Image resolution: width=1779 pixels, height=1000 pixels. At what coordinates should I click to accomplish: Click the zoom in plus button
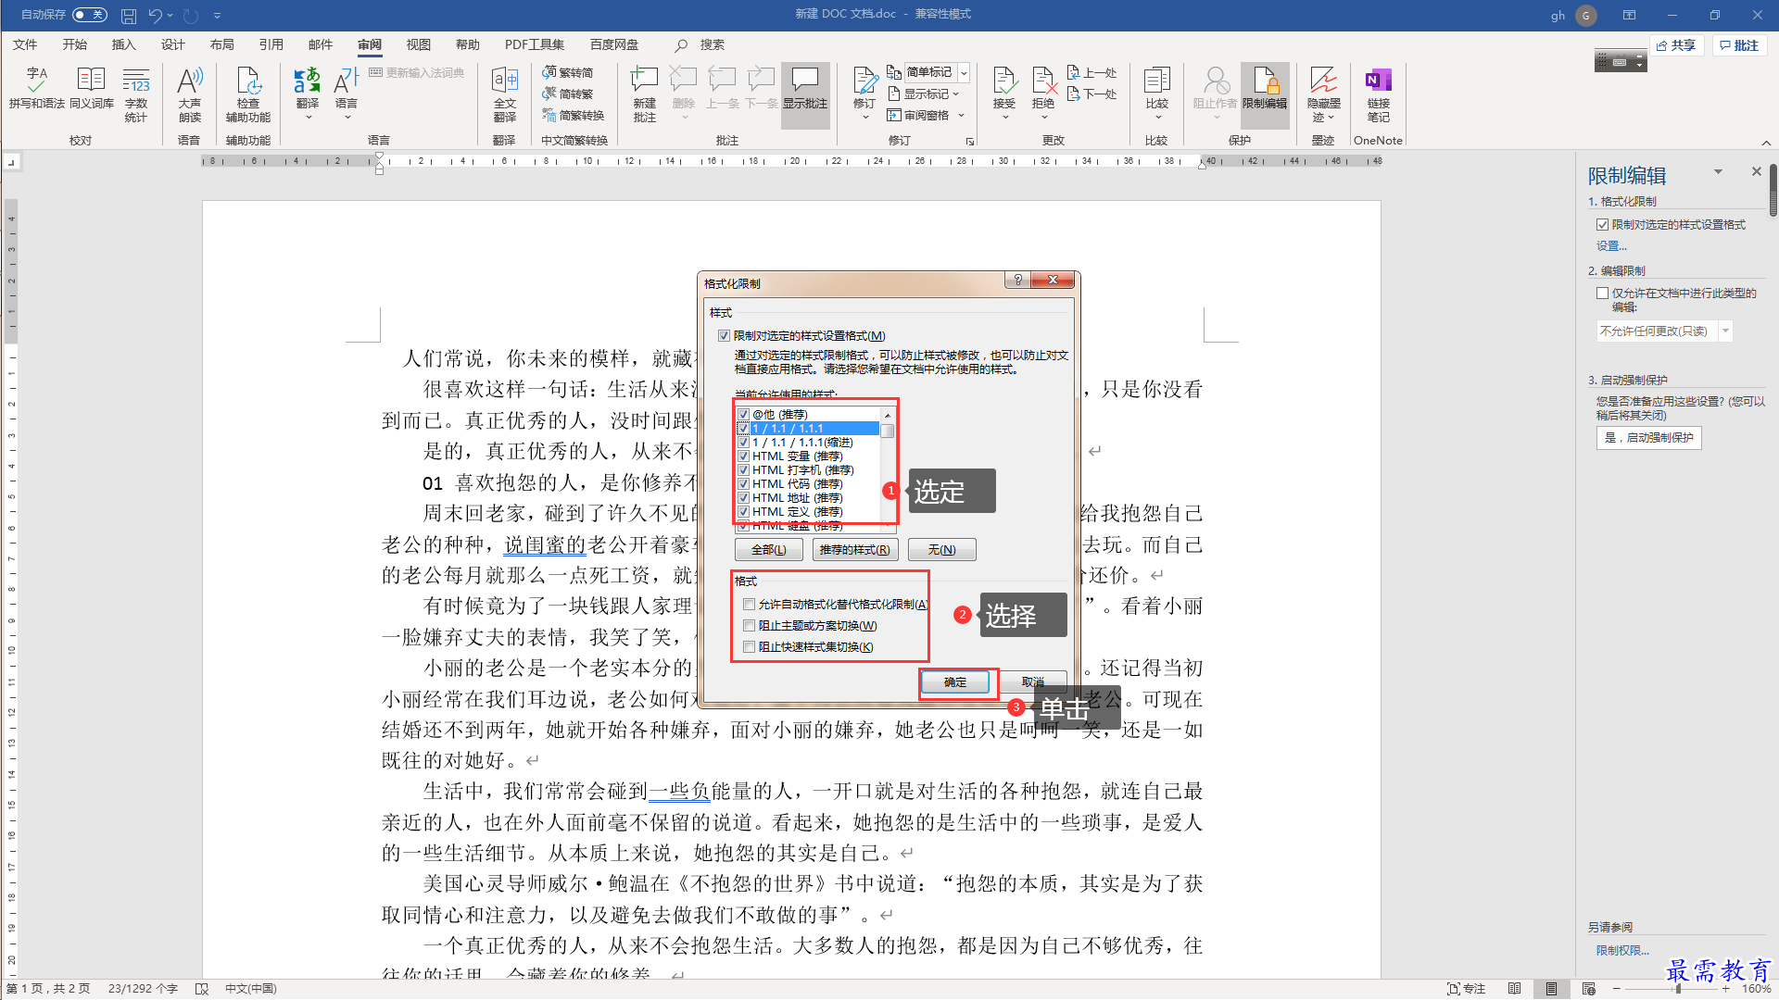[1726, 989]
